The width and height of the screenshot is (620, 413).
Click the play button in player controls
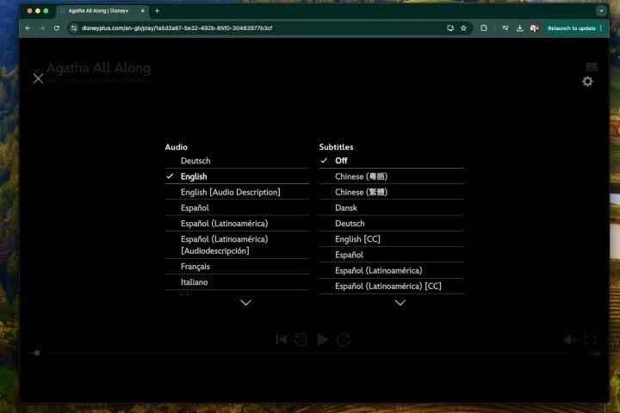pos(323,340)
